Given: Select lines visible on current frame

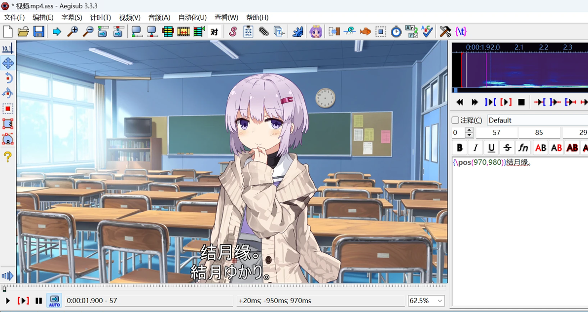Looking at the screenshot, I should tap(168, 32).
